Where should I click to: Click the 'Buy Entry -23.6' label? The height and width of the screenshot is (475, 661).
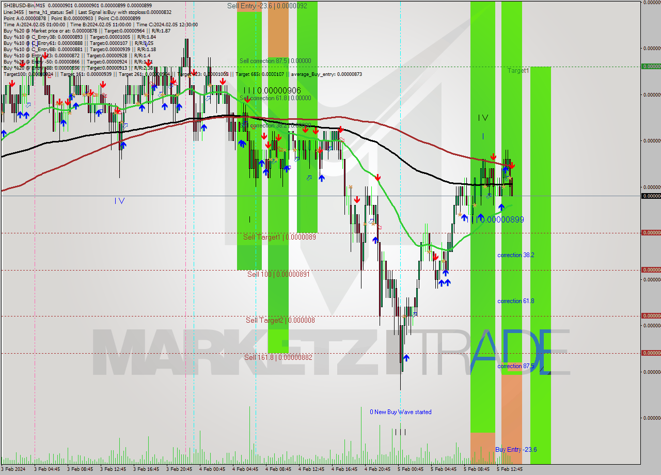click(x=516, y=450)
